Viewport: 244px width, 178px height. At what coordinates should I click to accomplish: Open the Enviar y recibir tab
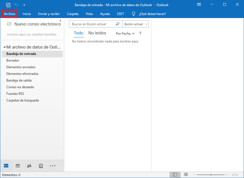point(49,14)
